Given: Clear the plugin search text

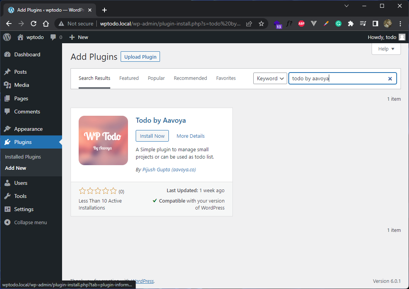Looking at the screenshot, I should pos(390,79).
